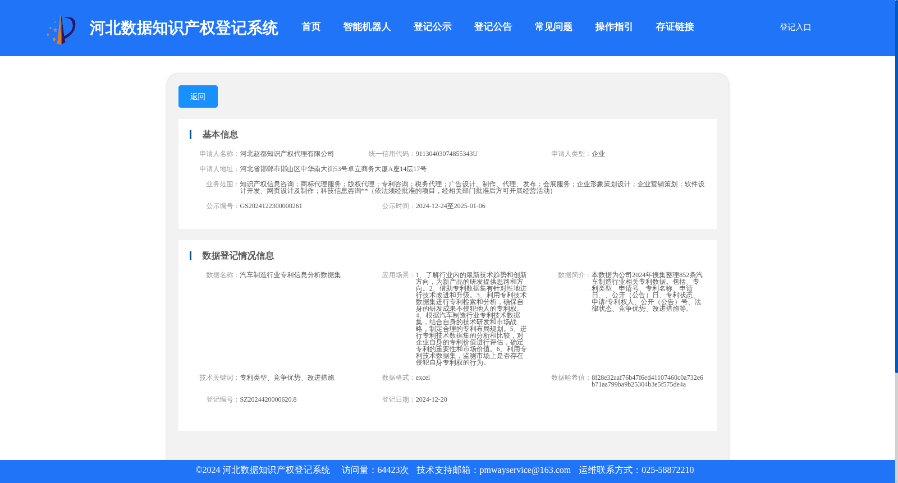Select data name 汽车制造行业专利信息分析数据集

click(290, 275)
